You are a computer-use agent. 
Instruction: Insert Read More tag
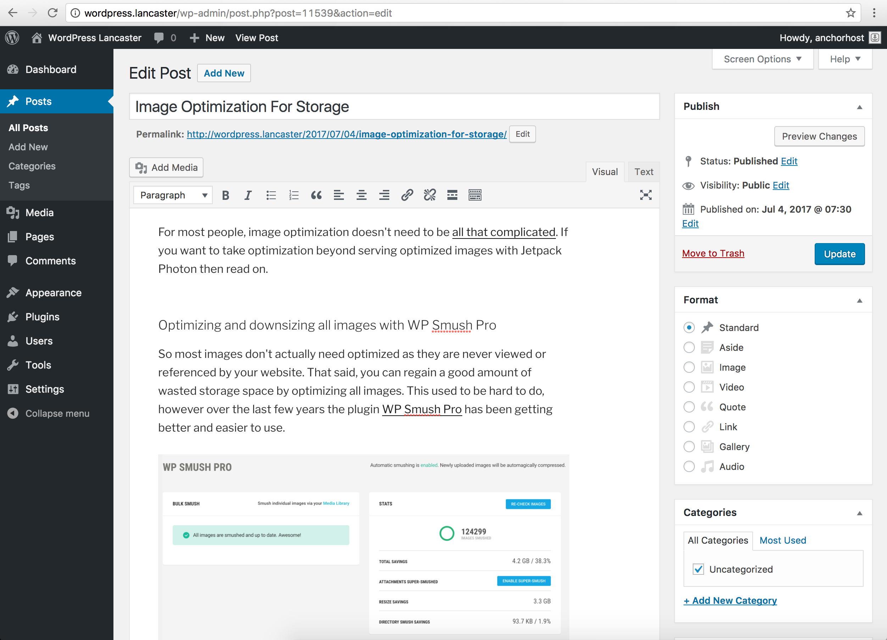(452, 195)
